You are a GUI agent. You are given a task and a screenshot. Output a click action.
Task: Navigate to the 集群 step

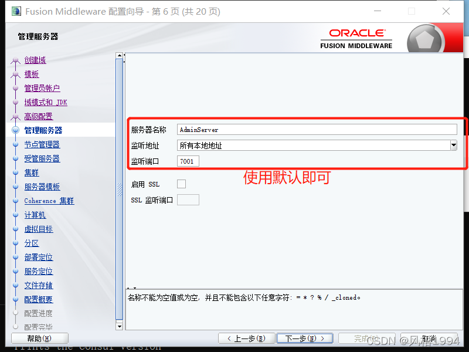[x=32, y=172]
